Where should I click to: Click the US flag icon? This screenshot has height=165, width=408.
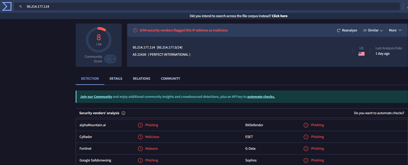click(361, 54)
